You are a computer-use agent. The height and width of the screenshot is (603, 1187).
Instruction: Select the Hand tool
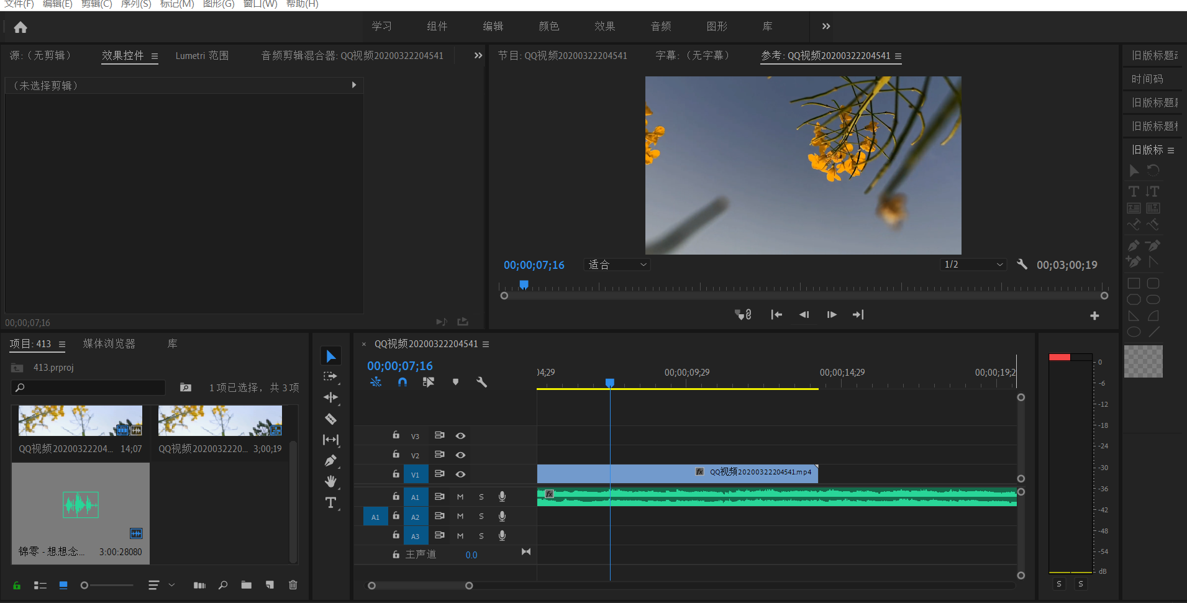pos(330,481)
